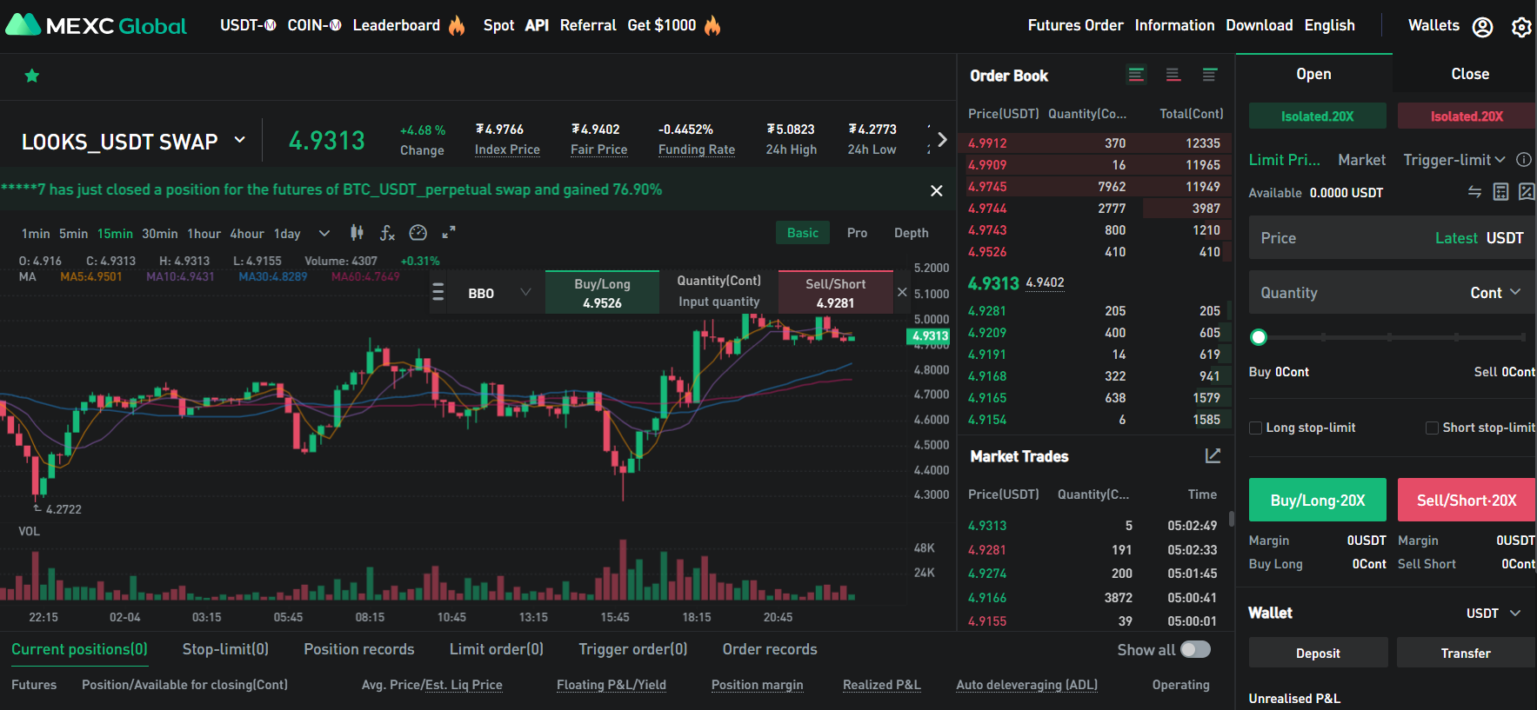Viewport: 1537px width, 710px height.
Task: Open COIN-M futures menu
Action: (x=314, y=25)
